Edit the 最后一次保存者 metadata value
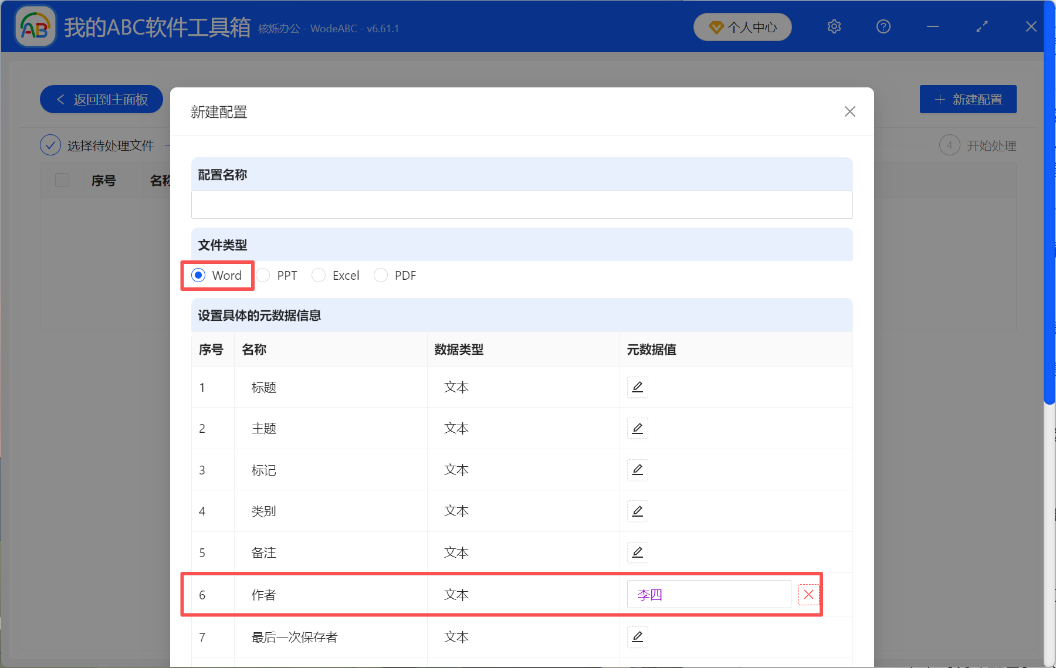1056x668 pixels. click(x=637, y=637)
